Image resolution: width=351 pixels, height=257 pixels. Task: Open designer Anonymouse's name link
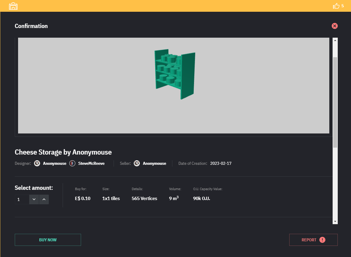[x=55, y=163]
